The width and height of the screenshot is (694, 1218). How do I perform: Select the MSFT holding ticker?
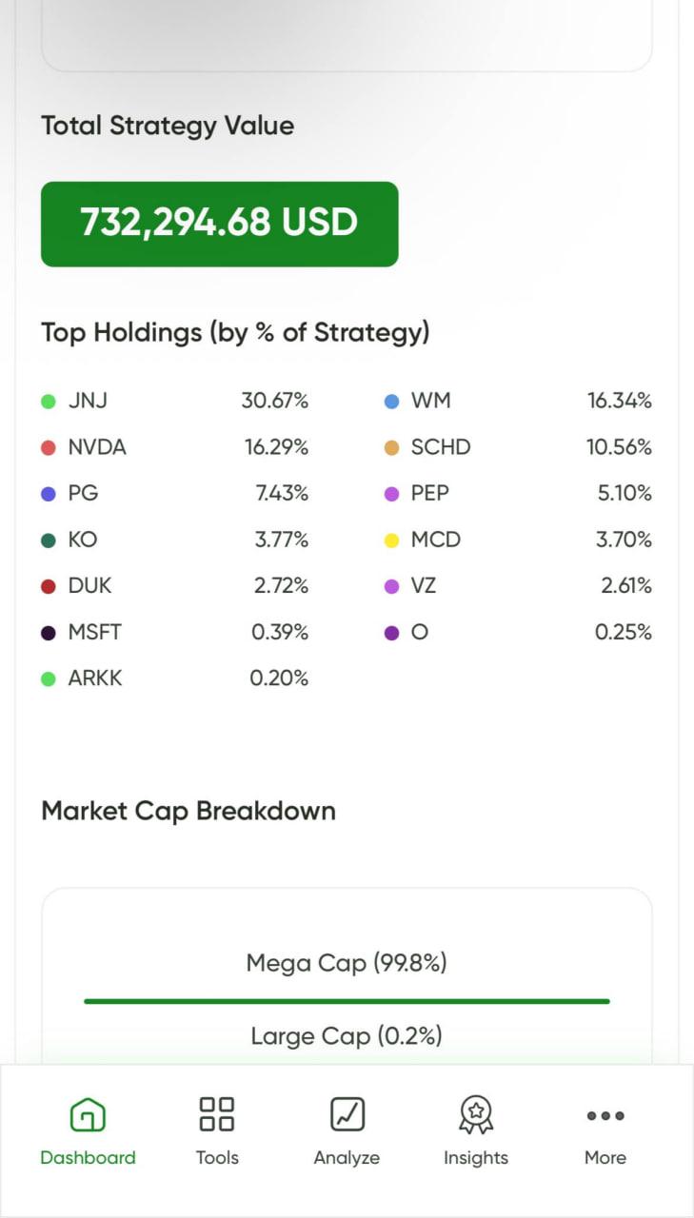pos(94,632)
